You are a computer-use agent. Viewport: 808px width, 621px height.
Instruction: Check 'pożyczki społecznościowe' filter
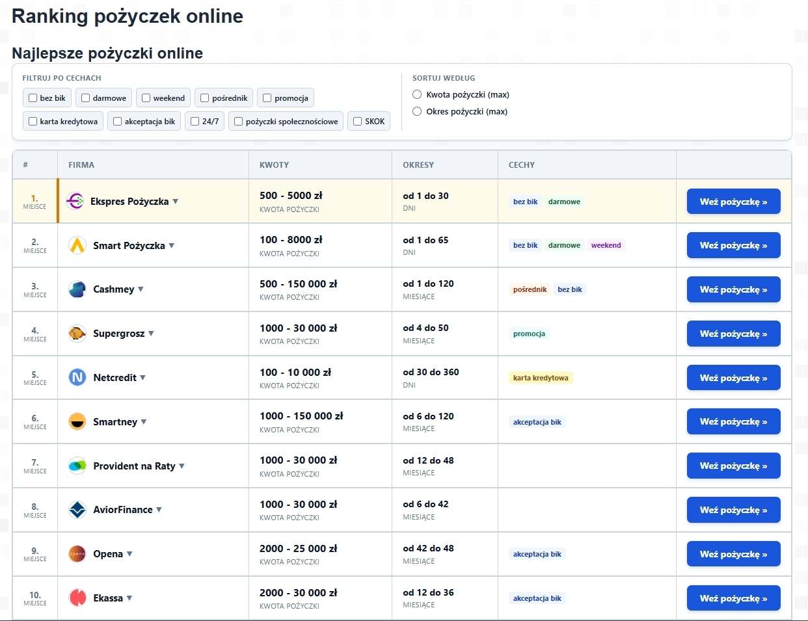[238, 122]
